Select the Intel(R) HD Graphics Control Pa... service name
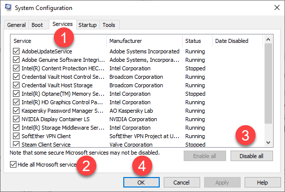Image resolution: width=285 pixels, height=192 pixels. coord(62,102)
